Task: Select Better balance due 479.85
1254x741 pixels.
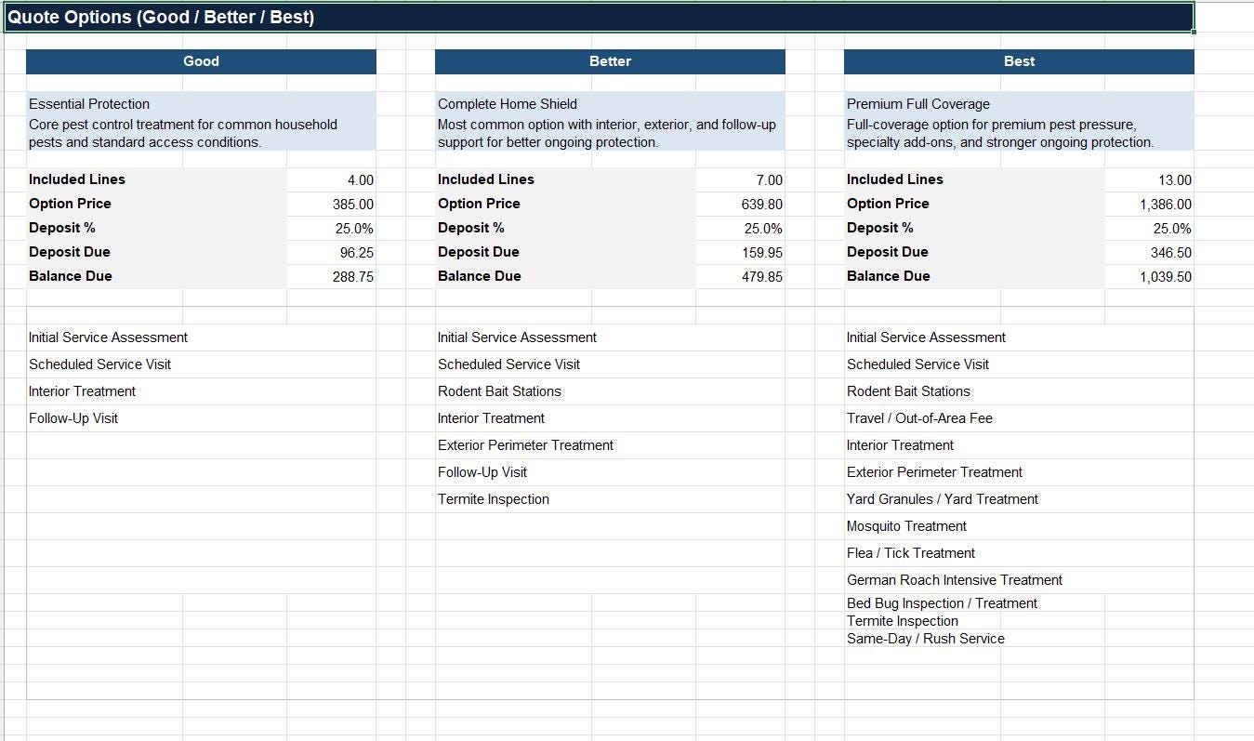Action: [x=741, y=276]
